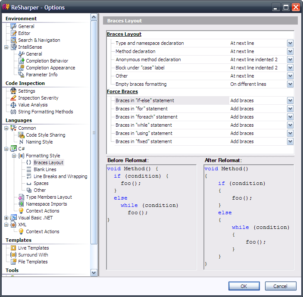Confirm options with OK button
The width and height of the screenshot is (303, 297).
point(244,286)
